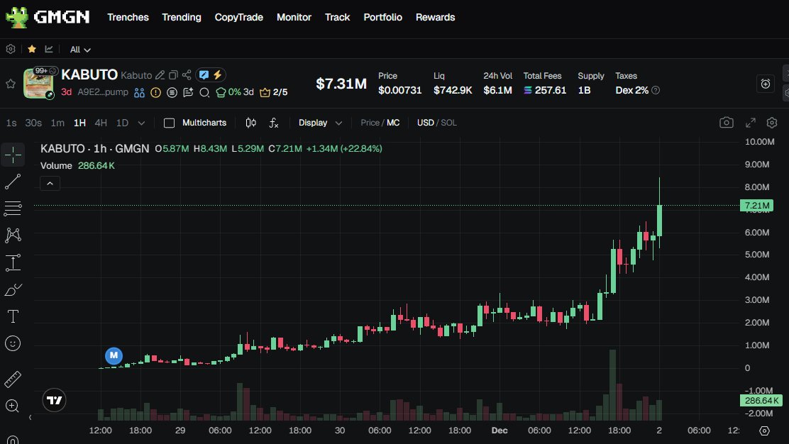The width and height of the screenshot is (789, 444).
Task: Collapse the left panel arrow near the chart bottom
Action: (x=31, y=417)
